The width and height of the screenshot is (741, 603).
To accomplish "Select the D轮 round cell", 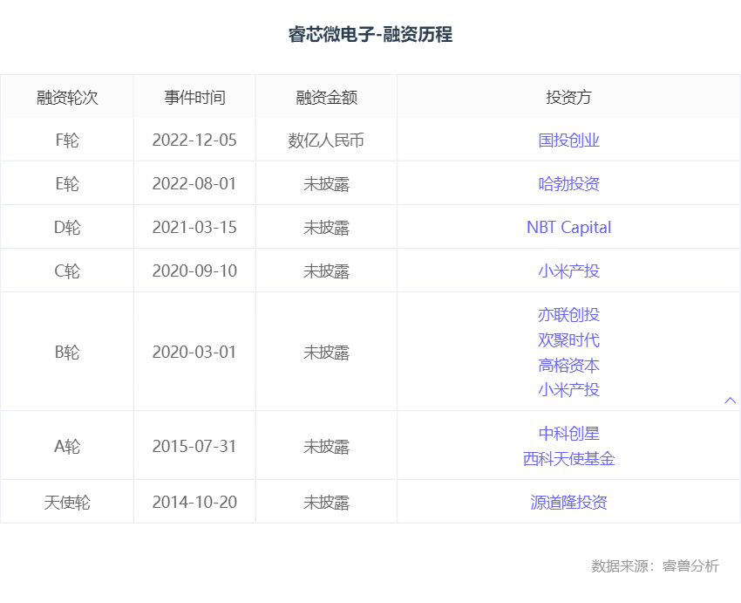I will tap(67, 228).
